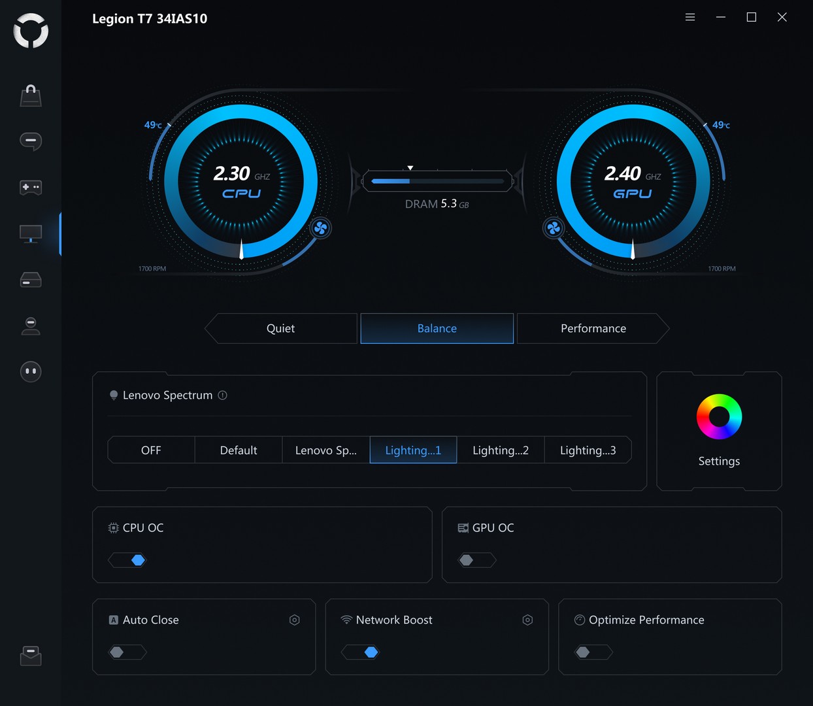Enable the Optimize Performance toggle
The width and height of the screenshot is (813, 706).
[x=593, y=652]
